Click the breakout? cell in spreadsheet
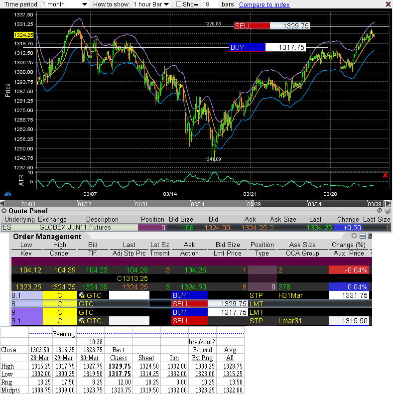The height and width of the screenshot is (394, 393). click(x=202, y=342)
